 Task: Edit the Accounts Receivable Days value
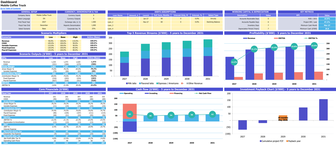[268, 18]
